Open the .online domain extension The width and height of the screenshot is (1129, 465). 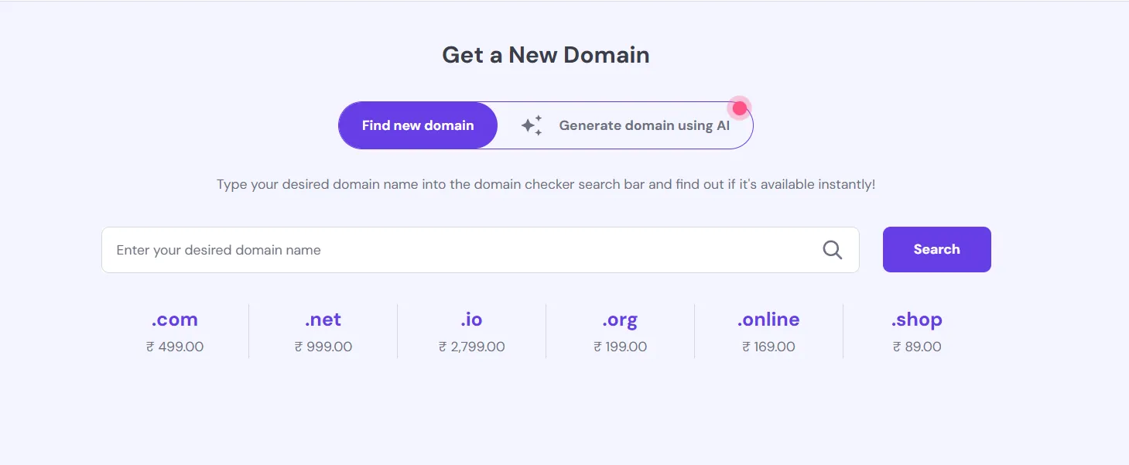pos(768,320)
